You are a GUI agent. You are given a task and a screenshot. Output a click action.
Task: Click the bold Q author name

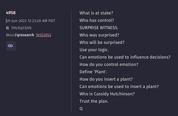pos(7,28)
